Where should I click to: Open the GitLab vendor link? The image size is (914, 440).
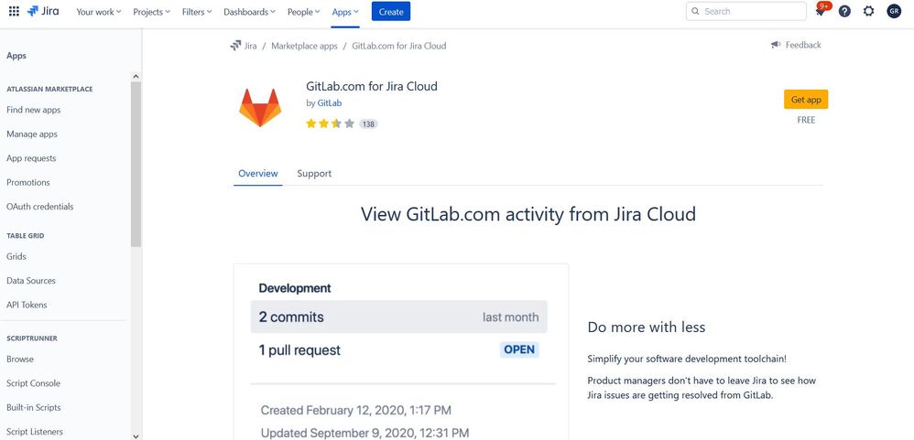tap(330, 103)
